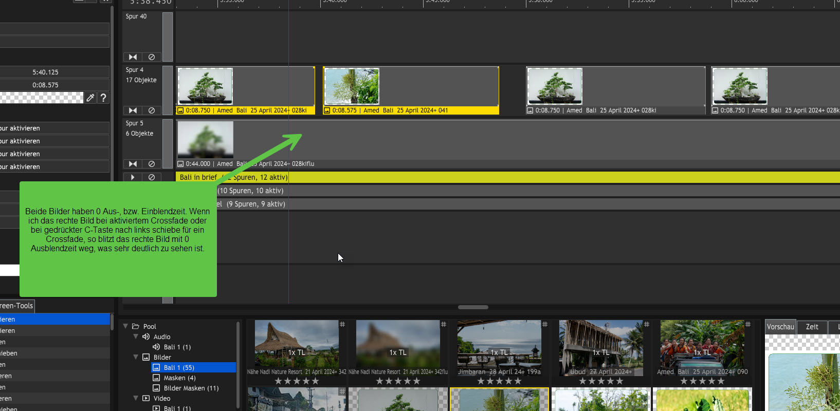Switch to the Zeit tab
The height and width of the screenshot is (411, 840).
pyautogui.click(x=812, y=327)
